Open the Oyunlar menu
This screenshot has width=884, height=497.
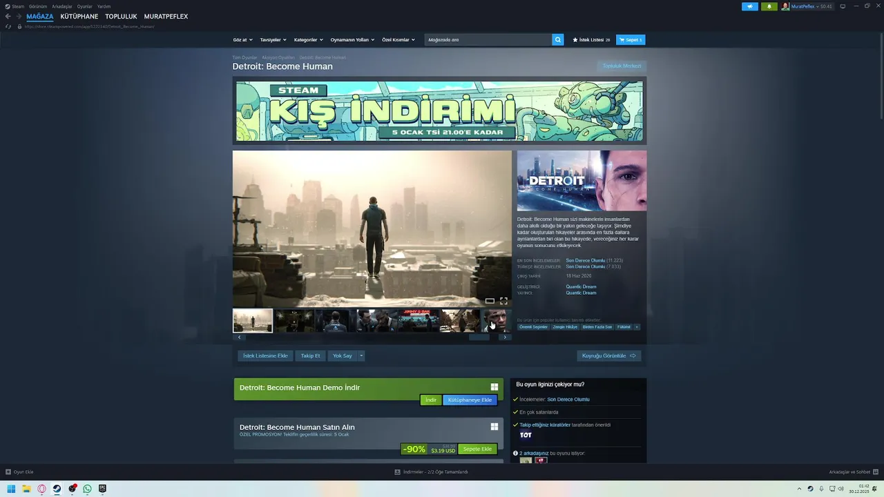click(x=84, y=6)
